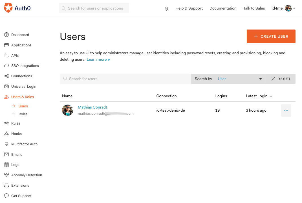Open the notifications bell
Image resolution: width=302 pixels, height=203 pixels.
166,8
